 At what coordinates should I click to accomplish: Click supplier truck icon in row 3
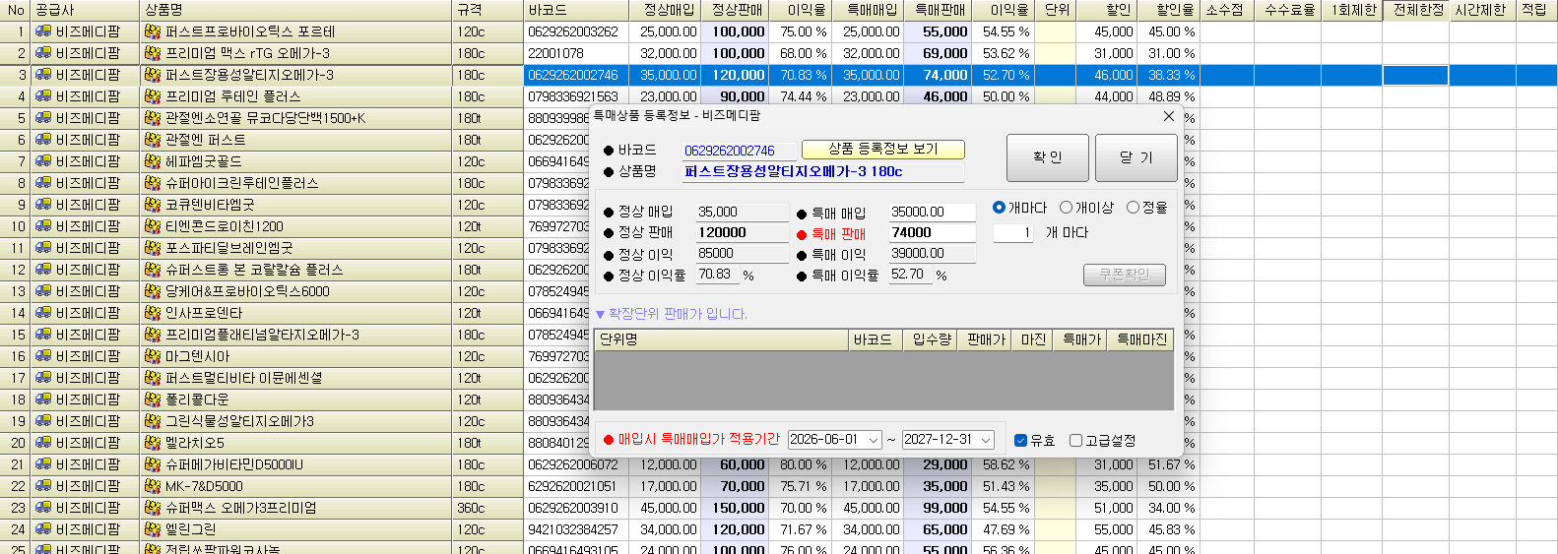tap(43, 75)
